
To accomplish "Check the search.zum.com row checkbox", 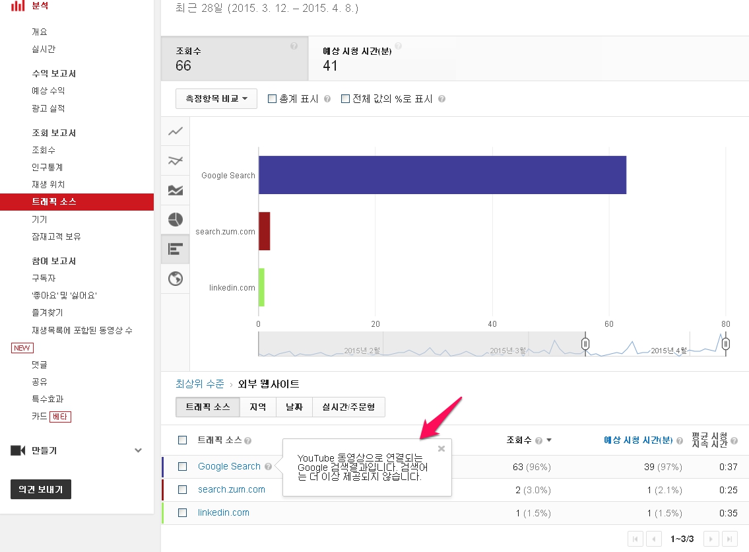I will 183,490.
